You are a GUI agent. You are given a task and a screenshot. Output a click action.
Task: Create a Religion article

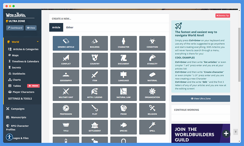click(x=152, y=110)
